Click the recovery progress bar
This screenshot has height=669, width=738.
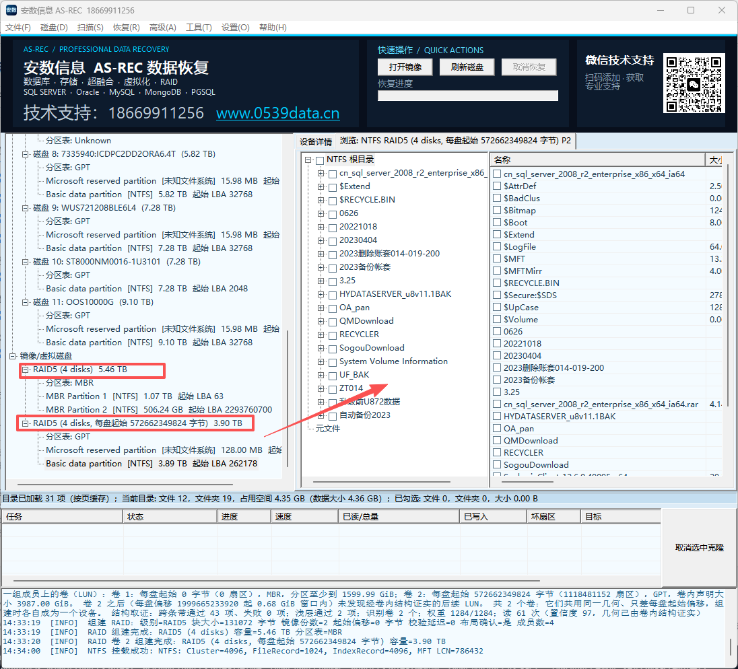pyautogui.click(x=468, y=96)
